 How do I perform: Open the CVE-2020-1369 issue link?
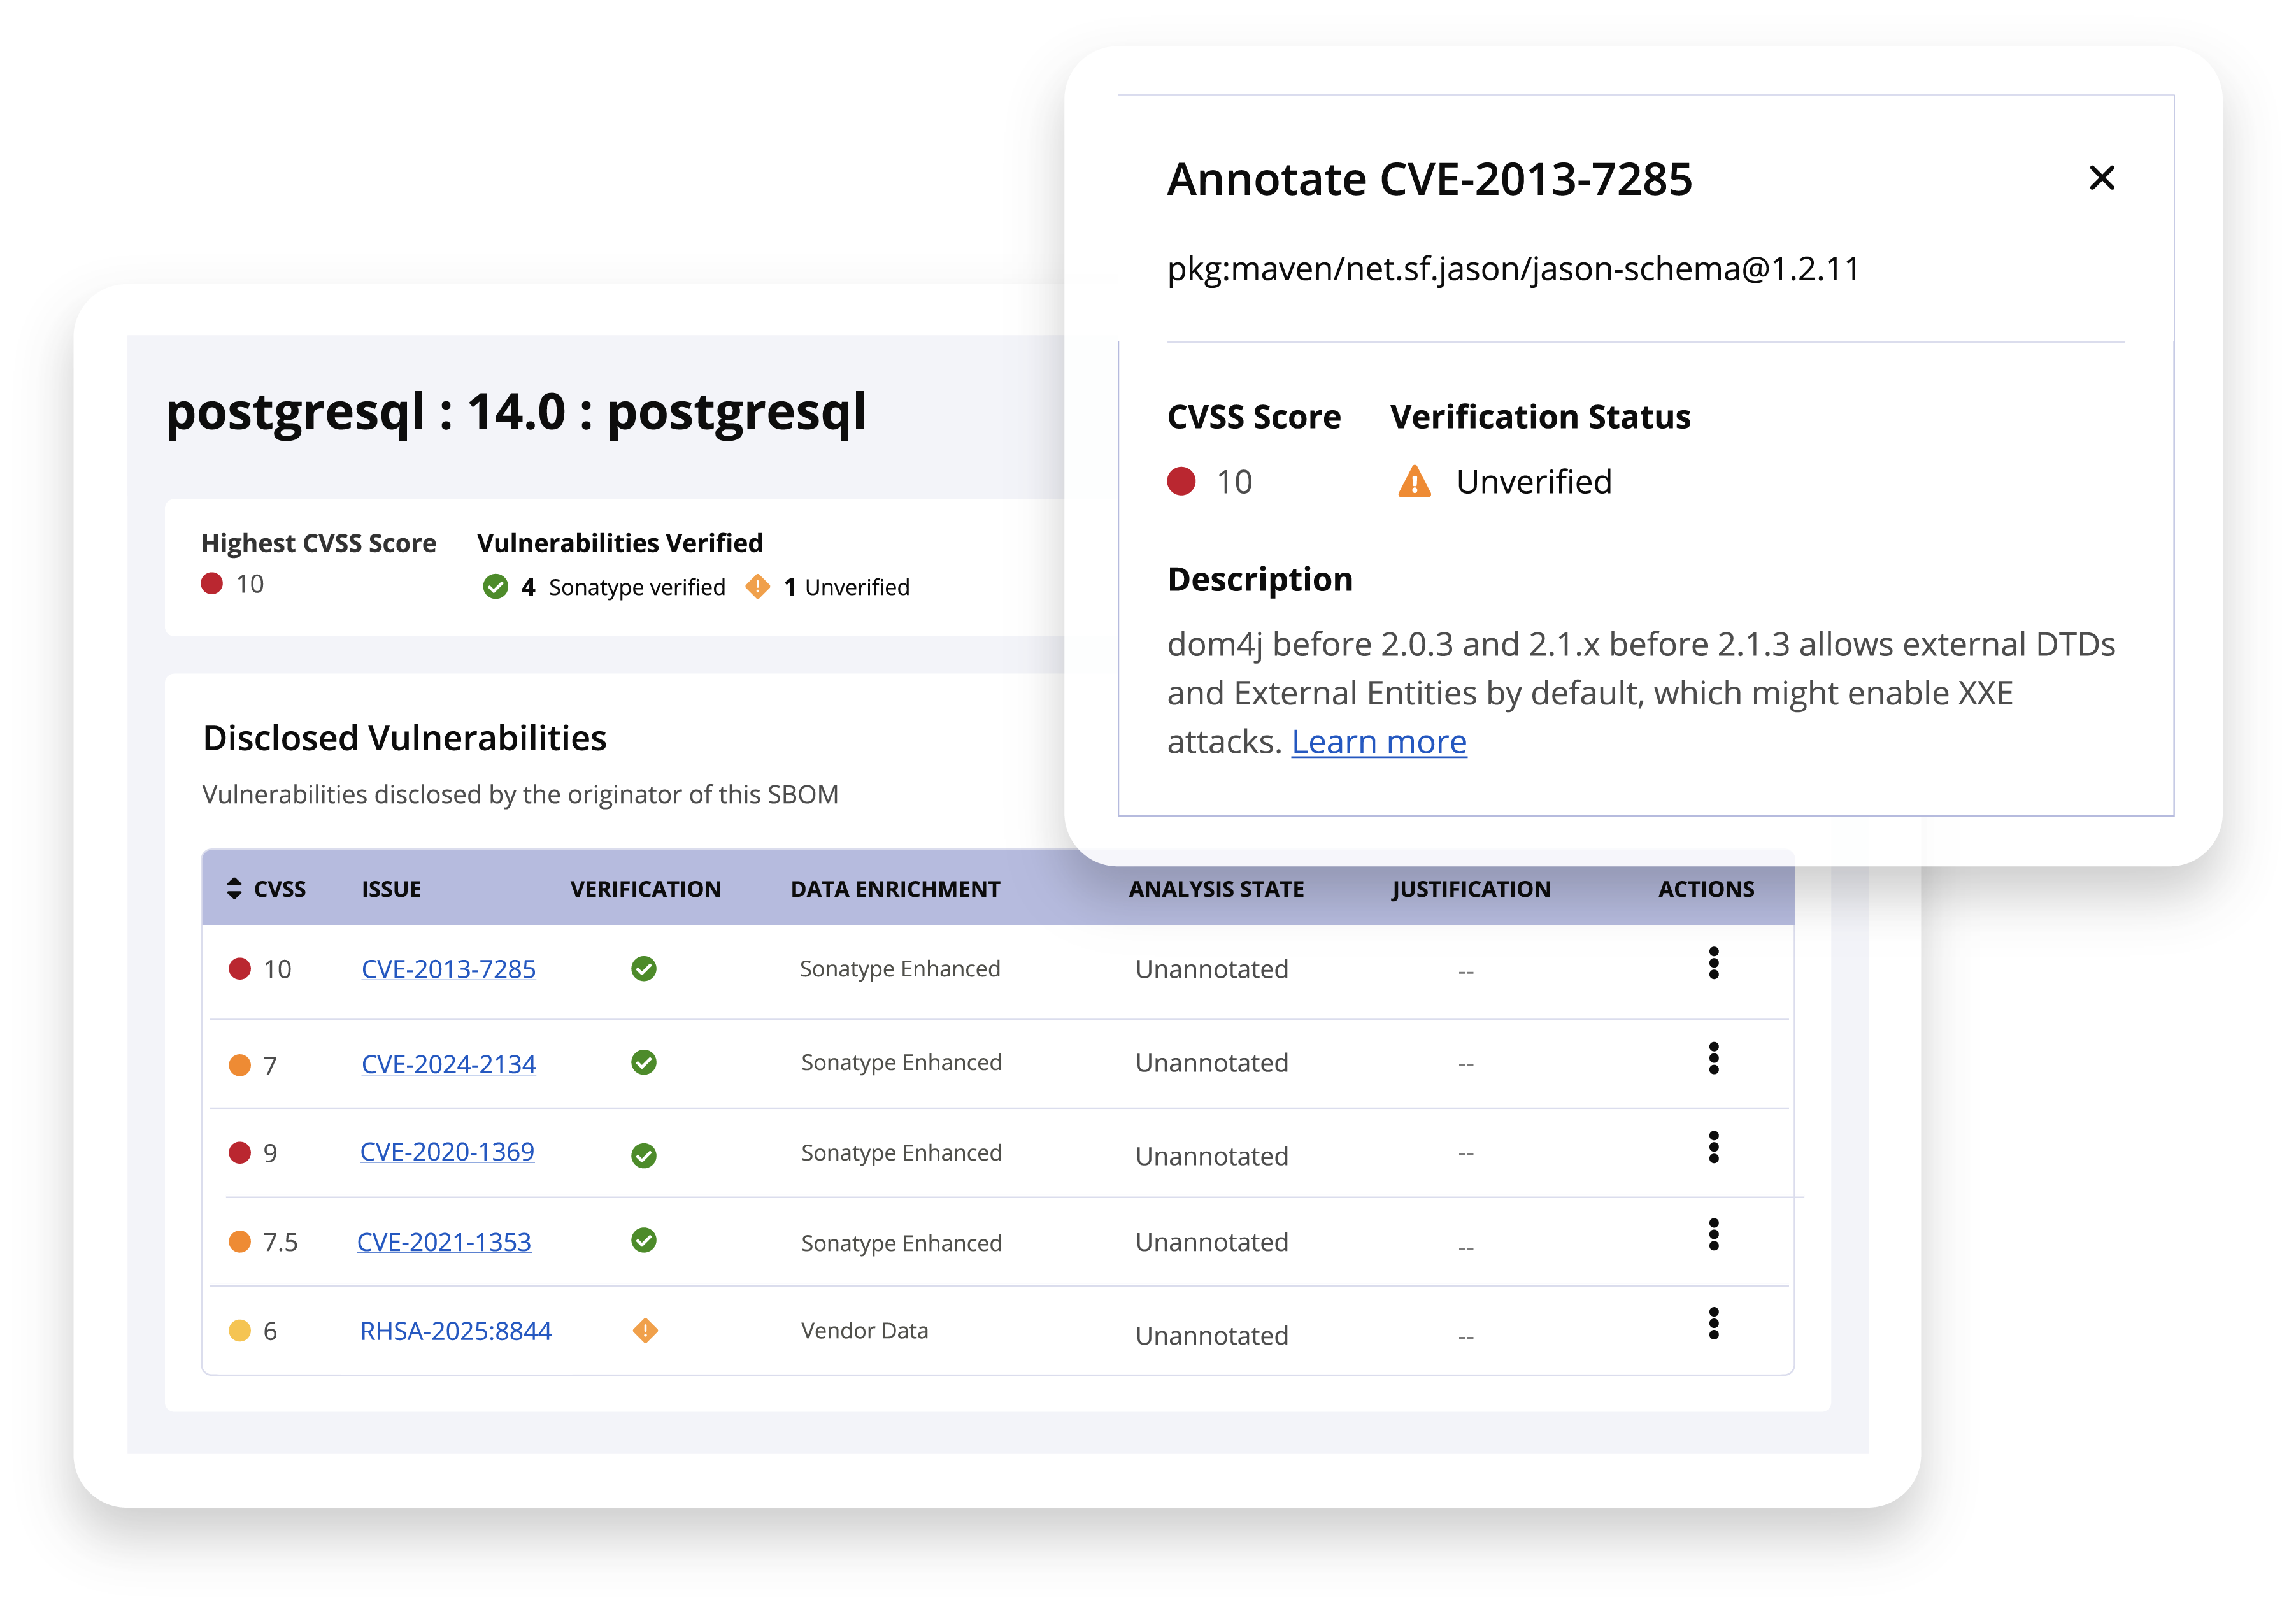point(447,1152)
